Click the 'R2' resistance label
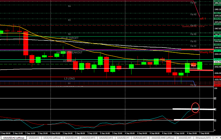Viewport: 221px width, 140px height. pos(69,34)
